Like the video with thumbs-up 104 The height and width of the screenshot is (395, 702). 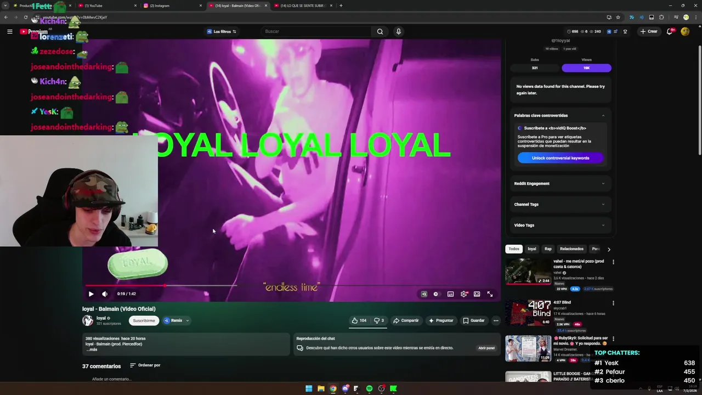click(359, 320)
